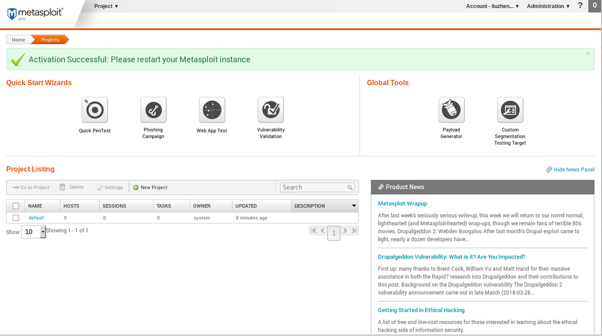Open the Project dropdown menu
The height and width of the screenshot is (336, 602).
pyautogui.click(x=106, y=6)
